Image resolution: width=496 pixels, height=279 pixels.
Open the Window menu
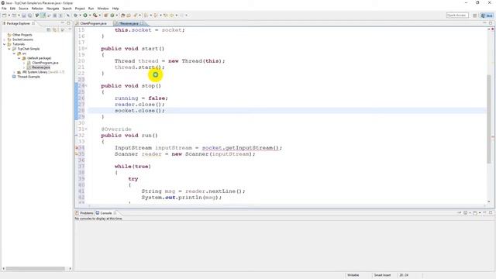point(103,9)
